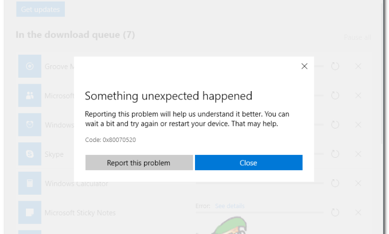Click the Microsoft People app icon
Viewport: 389px width, 234px height.
pos(30,96)
